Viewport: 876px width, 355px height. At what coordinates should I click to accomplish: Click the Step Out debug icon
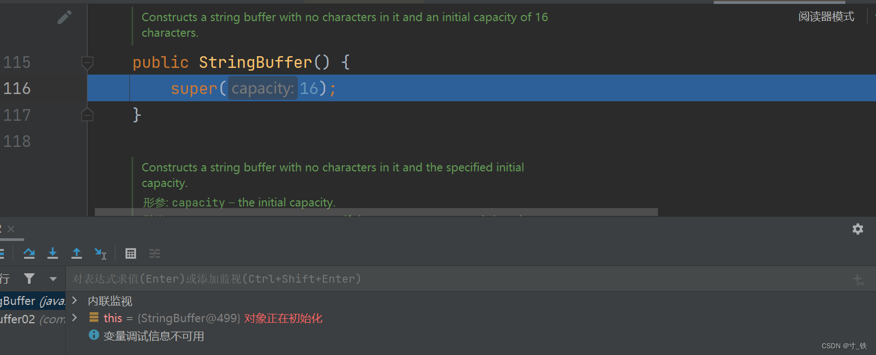(x=76, y=254)
